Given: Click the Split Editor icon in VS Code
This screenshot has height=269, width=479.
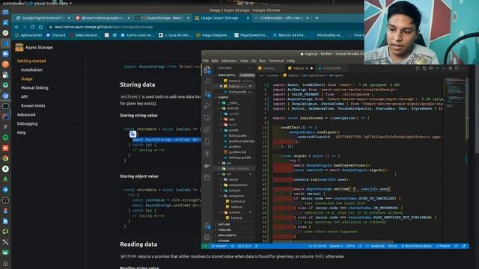Looking at the screenshot, I should 457,68.
